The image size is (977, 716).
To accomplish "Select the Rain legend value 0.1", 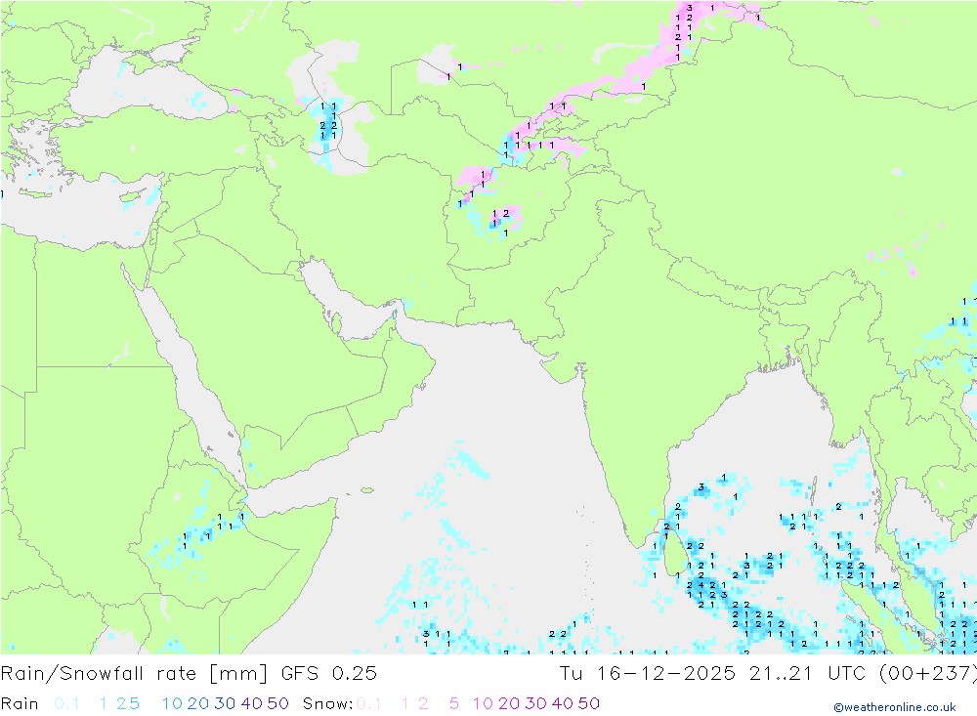I will [66, 703].
